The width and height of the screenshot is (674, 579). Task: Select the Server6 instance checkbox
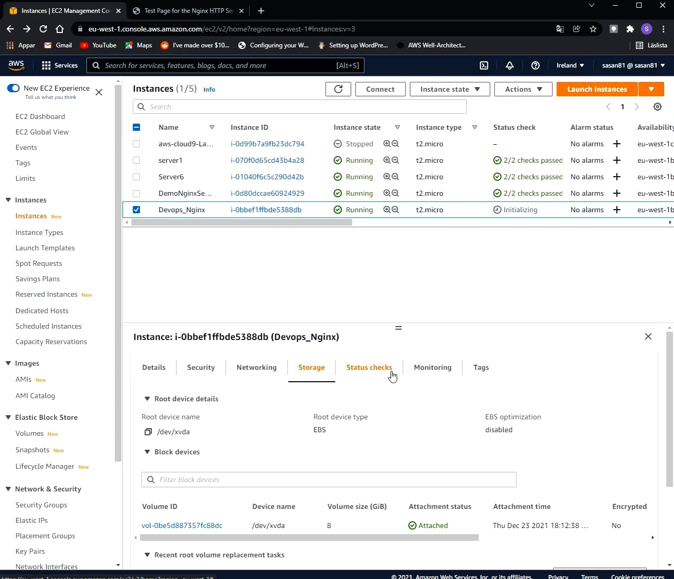pos(136,177)
